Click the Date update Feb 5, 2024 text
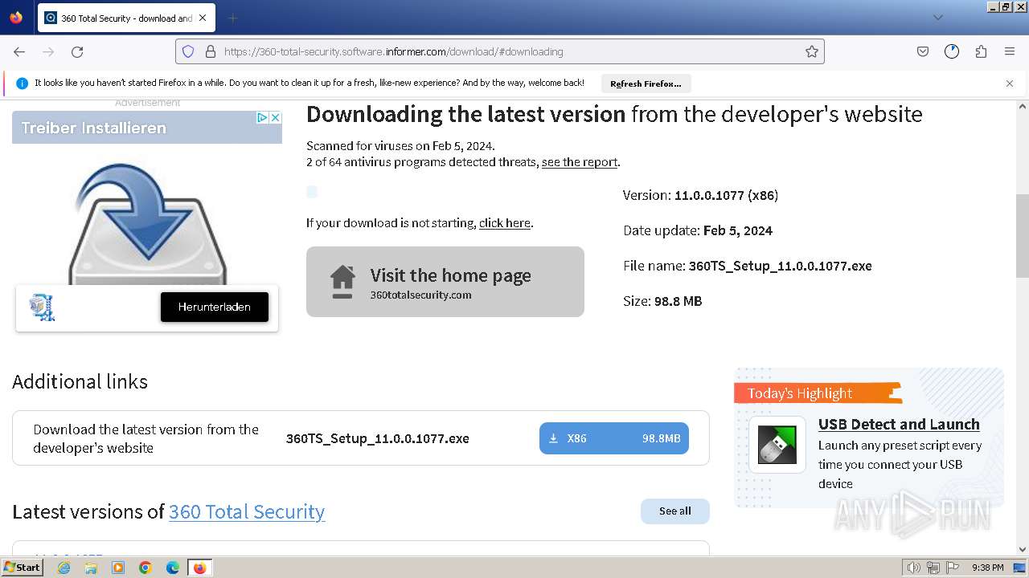Viewport: 1029px width, 578px height. 698,230
